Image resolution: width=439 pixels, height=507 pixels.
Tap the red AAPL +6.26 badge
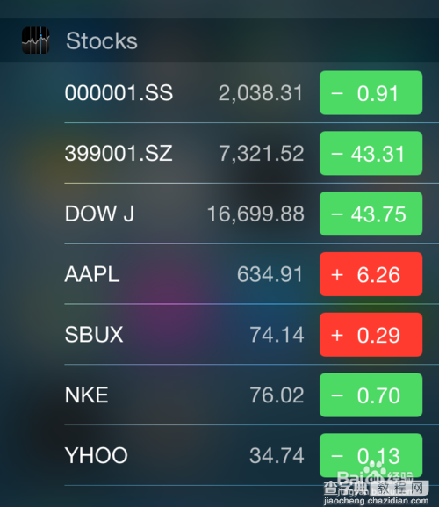pos(371,274)
